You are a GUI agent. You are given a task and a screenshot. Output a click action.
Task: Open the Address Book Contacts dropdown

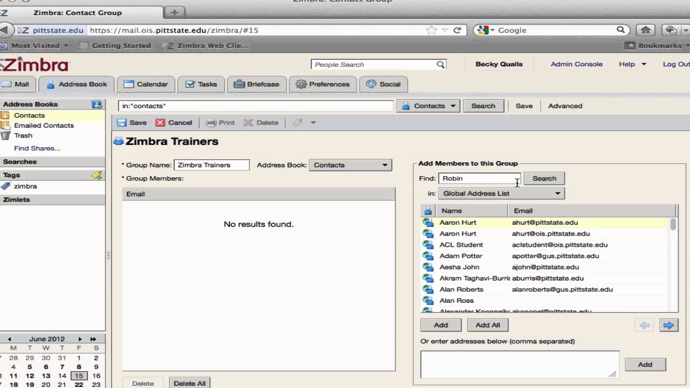click(350, 165)
